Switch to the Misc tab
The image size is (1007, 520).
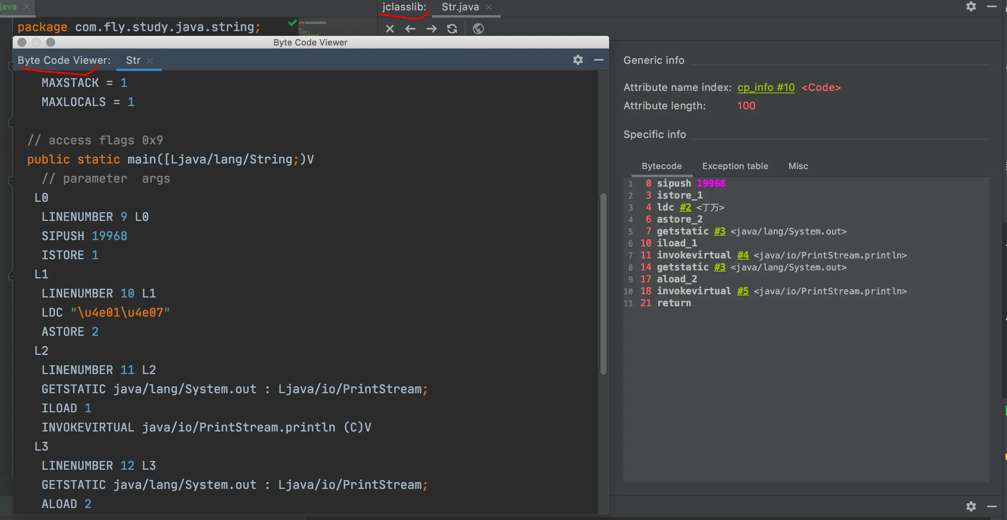coord(798,166)
